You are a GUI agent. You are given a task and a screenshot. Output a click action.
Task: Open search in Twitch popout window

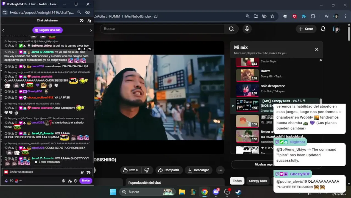click(x=79, y=12)
